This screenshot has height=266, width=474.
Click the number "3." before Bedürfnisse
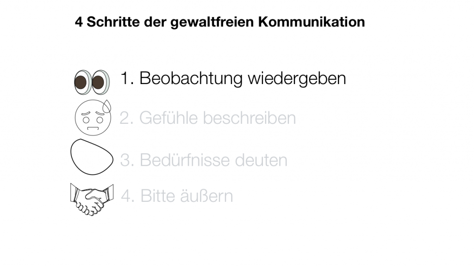[x=127, y=160]
